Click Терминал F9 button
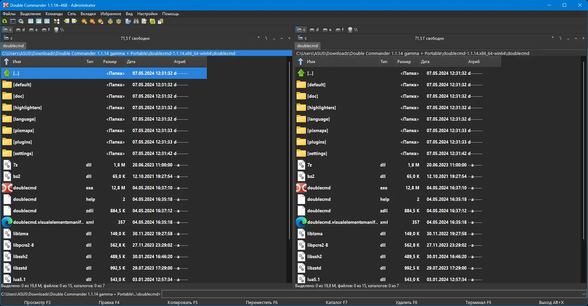This screenshot has width=588, height=306. tap(478, 303)
